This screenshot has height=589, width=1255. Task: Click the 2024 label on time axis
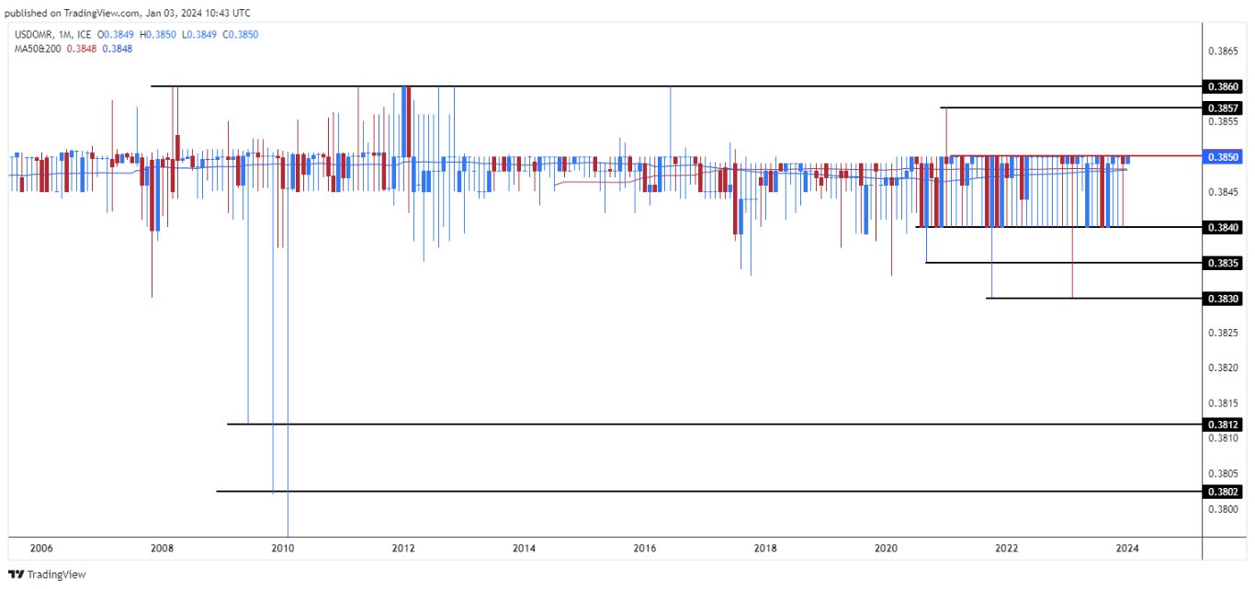click(x=1127, y=549)
